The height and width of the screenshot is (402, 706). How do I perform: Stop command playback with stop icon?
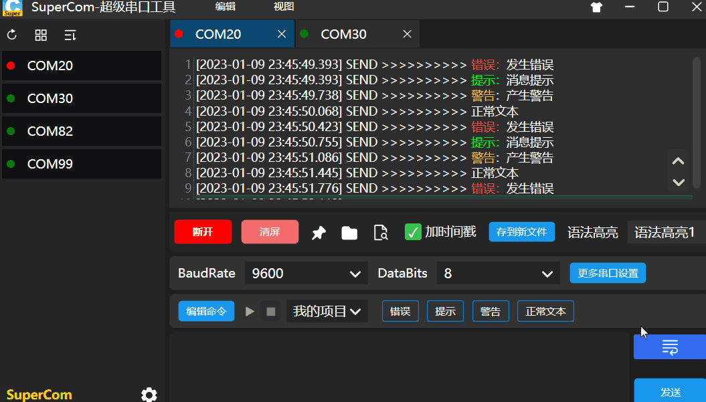[x=270, y=312]
